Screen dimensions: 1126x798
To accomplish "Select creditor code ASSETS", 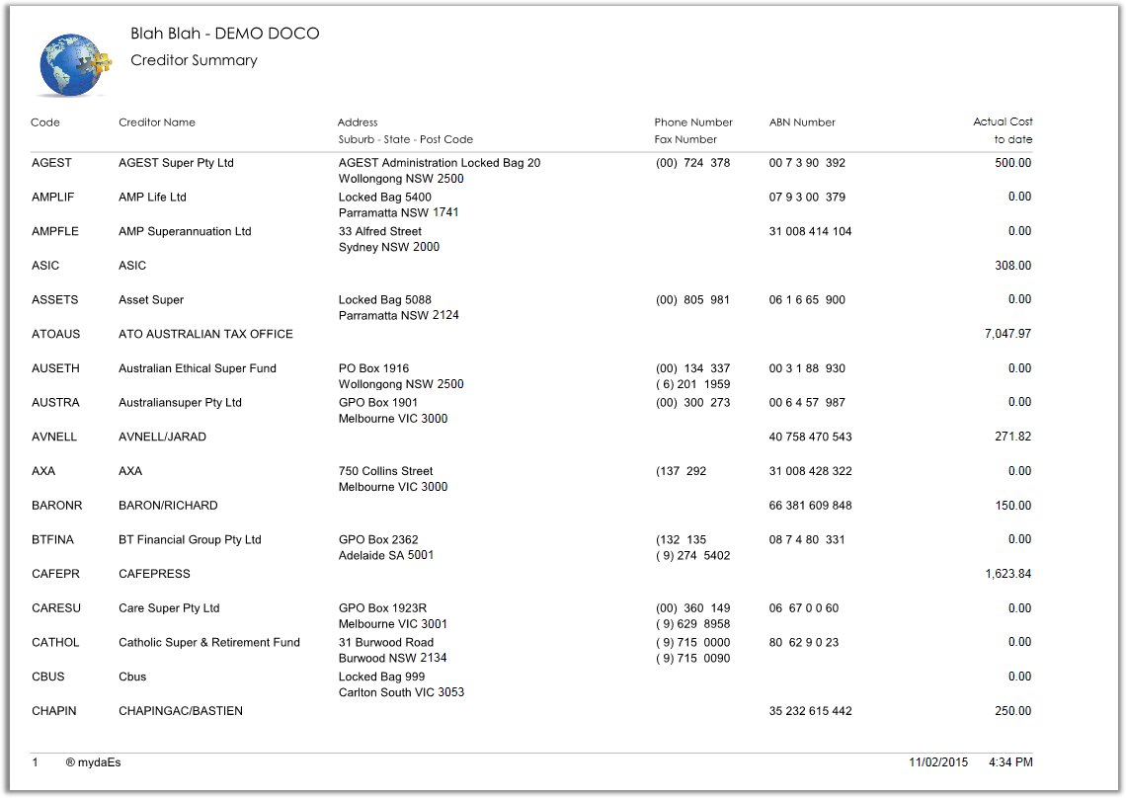I will coord(54,299).
